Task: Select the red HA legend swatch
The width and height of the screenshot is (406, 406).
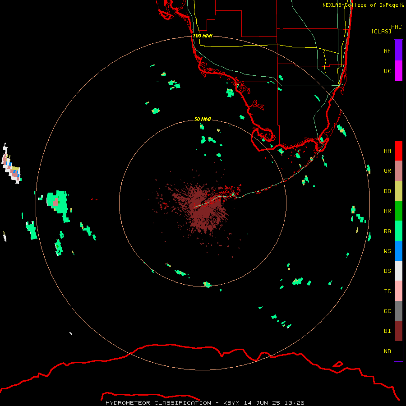Action: (x=398, y=151)
